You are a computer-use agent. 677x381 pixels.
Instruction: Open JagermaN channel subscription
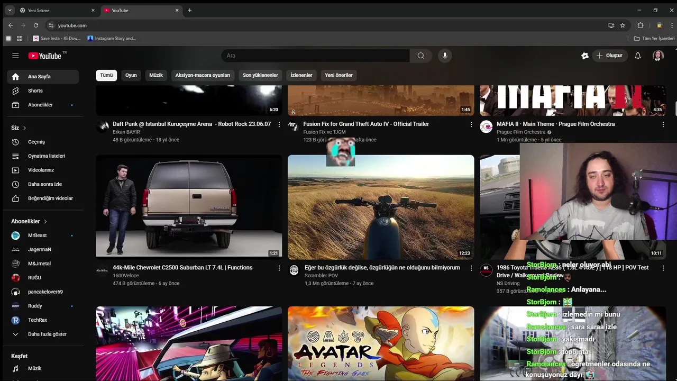tap(43, 249)
